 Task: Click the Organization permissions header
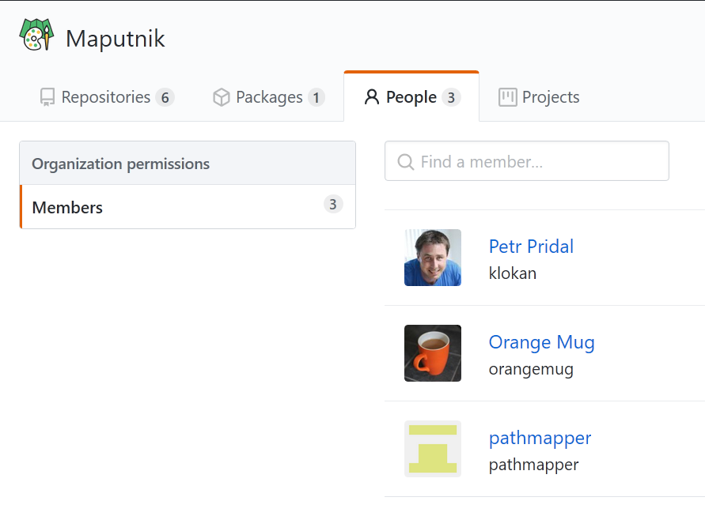pos(188,164)
